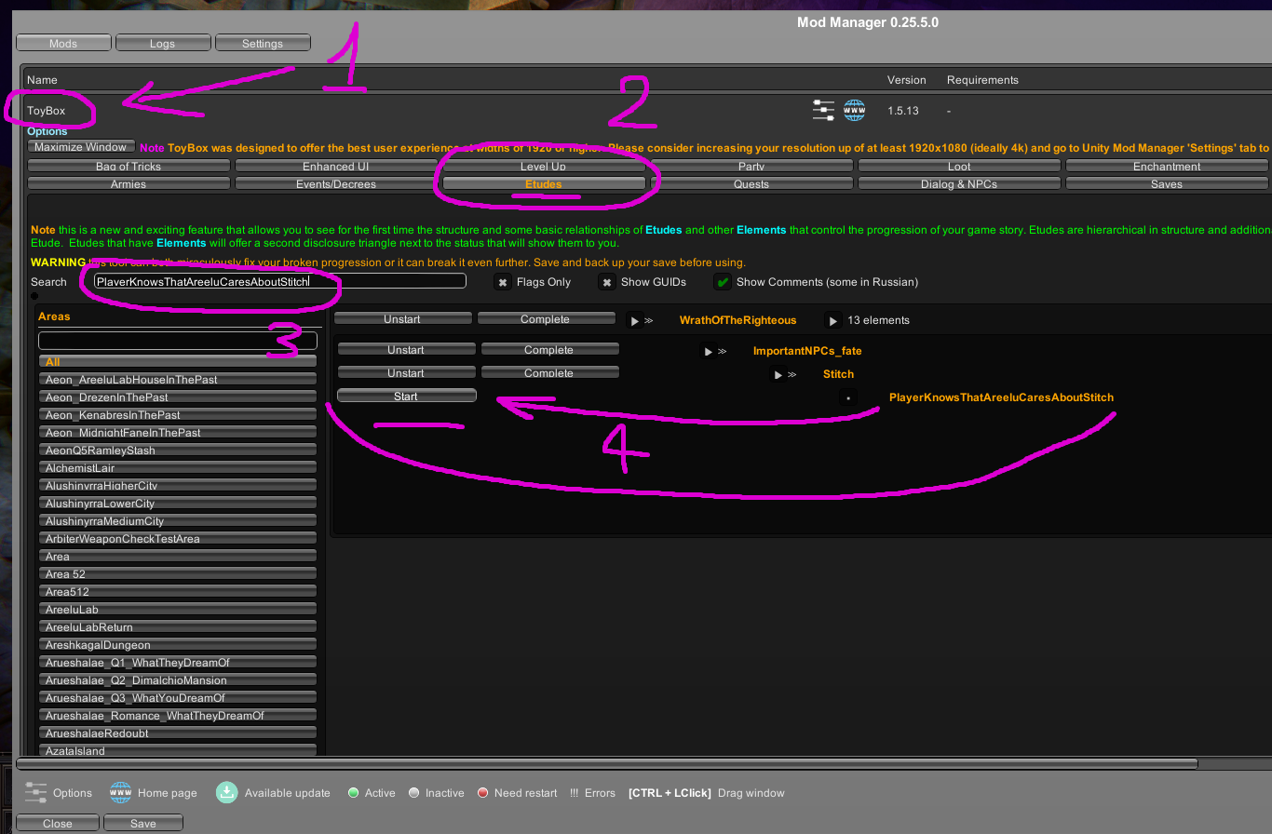Choose the AreshkagalDungeon area
Screen dimensions: 1272x834
click(x=178, y=644)
